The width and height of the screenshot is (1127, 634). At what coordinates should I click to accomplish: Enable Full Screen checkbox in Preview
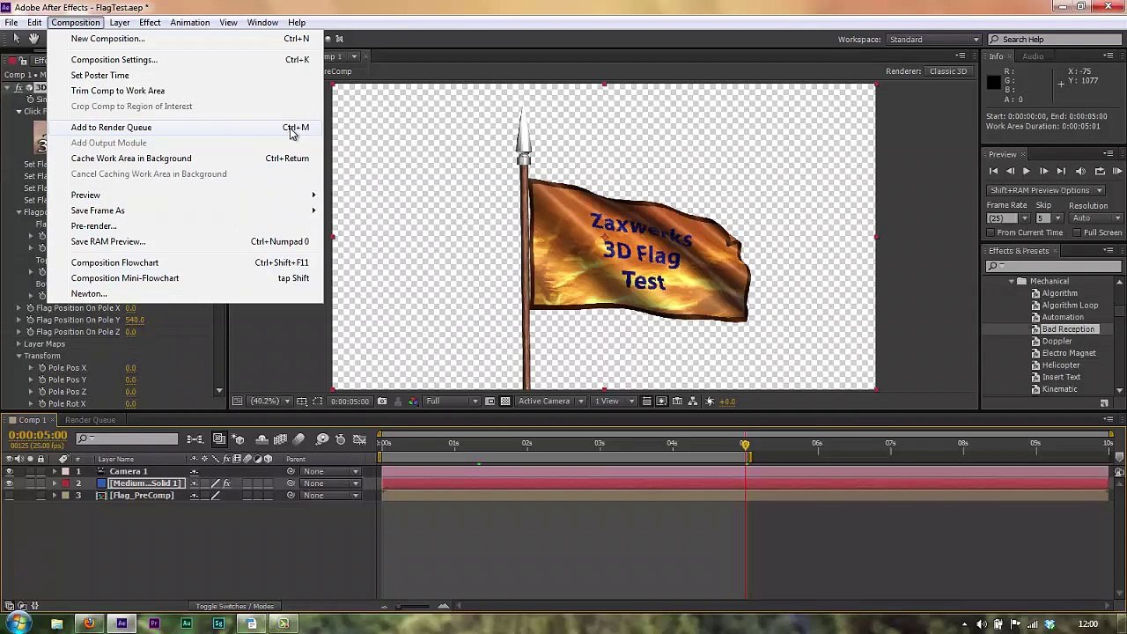[1077, 232]
